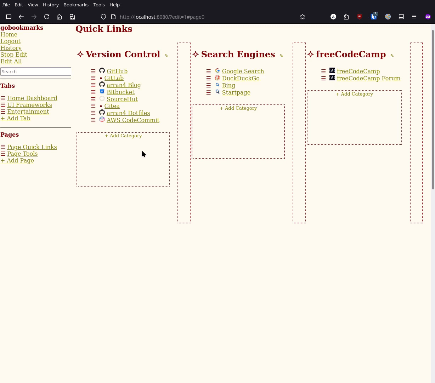Open the Page Tools link
This screenshot has height=383, width=435.
coord(22,154)
